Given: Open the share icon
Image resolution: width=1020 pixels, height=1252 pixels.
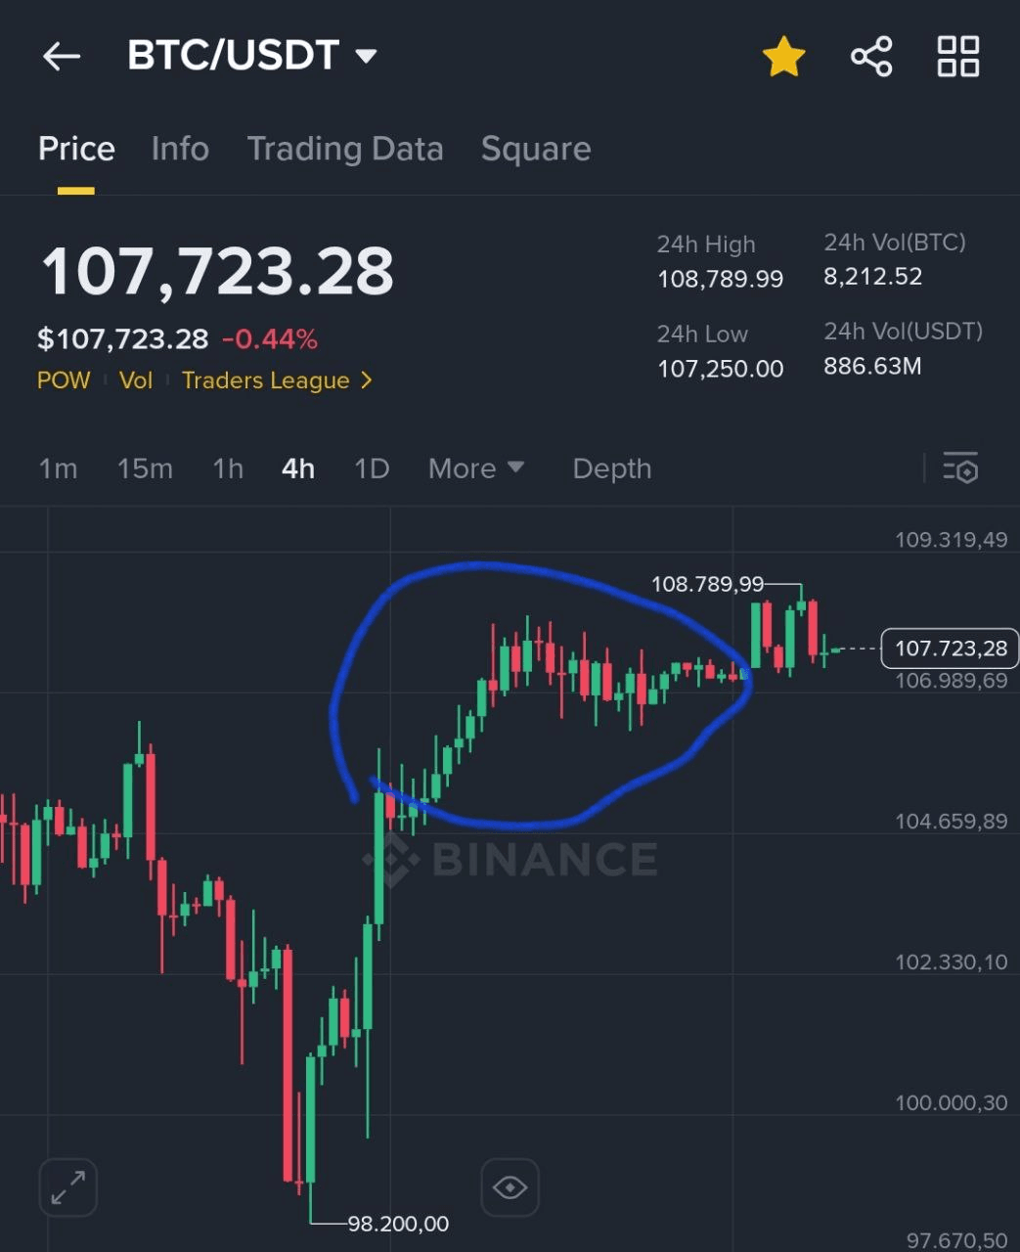Looking at the screenshot, I should click(871, 57).
